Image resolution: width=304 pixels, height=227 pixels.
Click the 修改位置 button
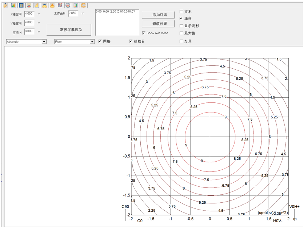(x=159, y=24)
